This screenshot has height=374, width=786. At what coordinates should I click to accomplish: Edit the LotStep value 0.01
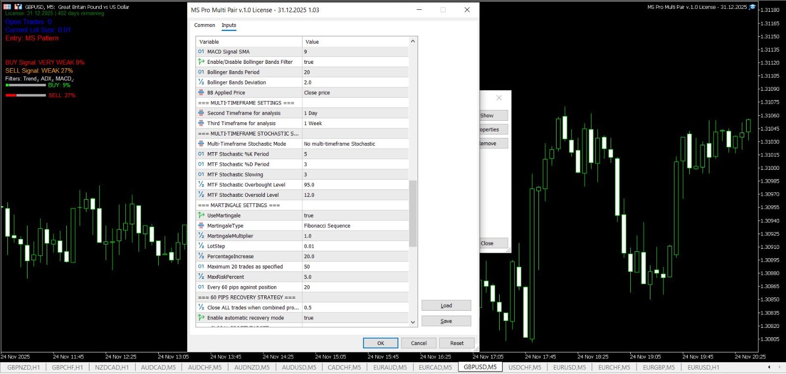(x=355, y=246)
